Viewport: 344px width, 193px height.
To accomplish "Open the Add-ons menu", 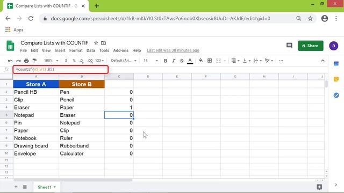I will 120,50.
